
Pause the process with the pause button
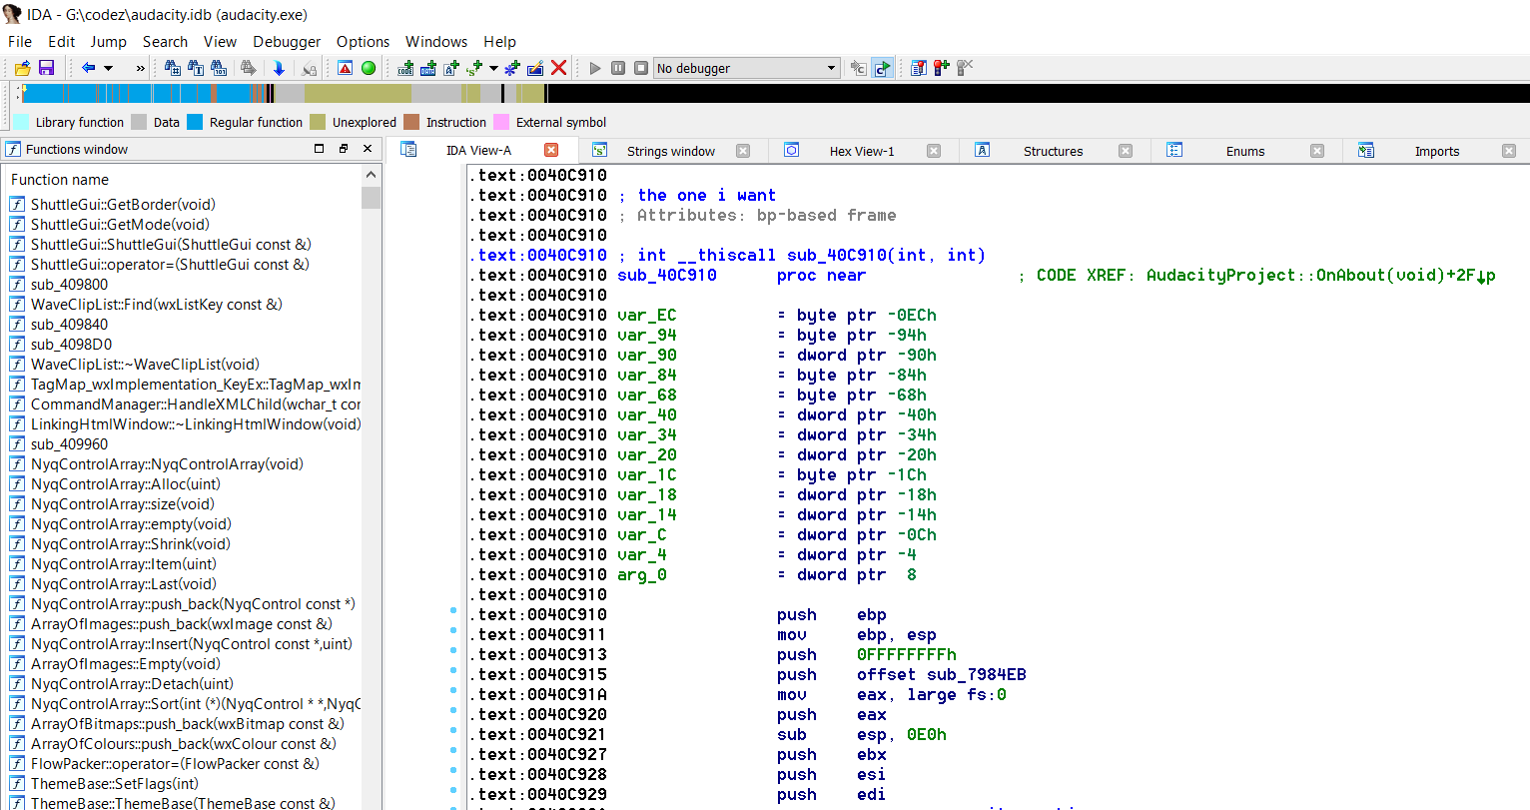pos(618,68)
